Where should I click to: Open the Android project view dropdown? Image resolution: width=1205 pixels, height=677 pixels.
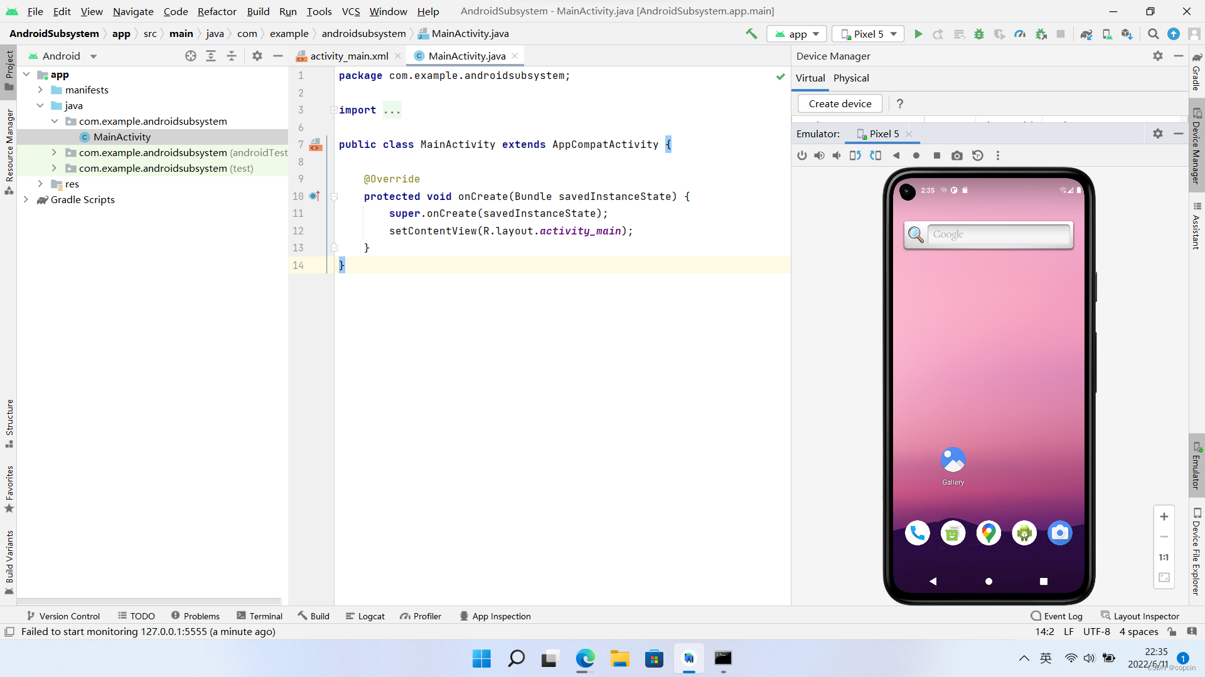click(63, 56)
